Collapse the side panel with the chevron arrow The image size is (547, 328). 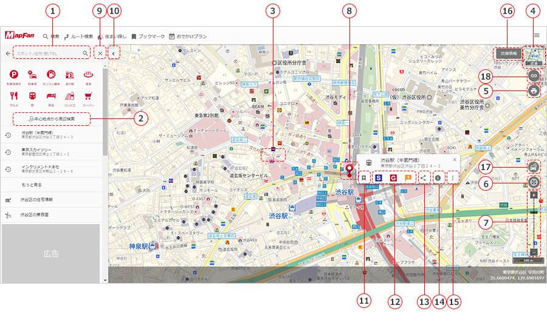(x=114, y=53)
